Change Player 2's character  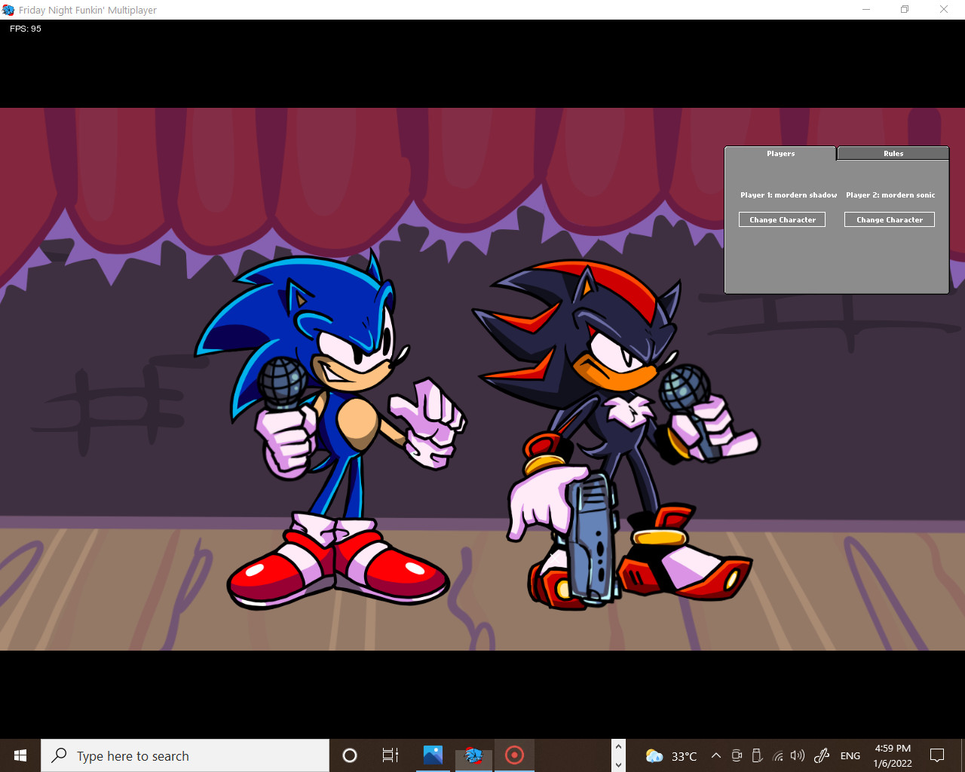pyautogui.click(x=890, y=219)
